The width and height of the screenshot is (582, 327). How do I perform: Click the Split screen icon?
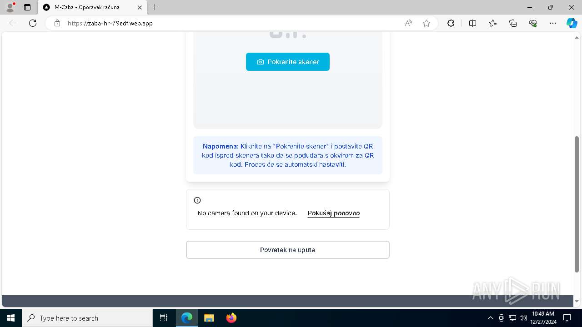[x=472, y=23]
